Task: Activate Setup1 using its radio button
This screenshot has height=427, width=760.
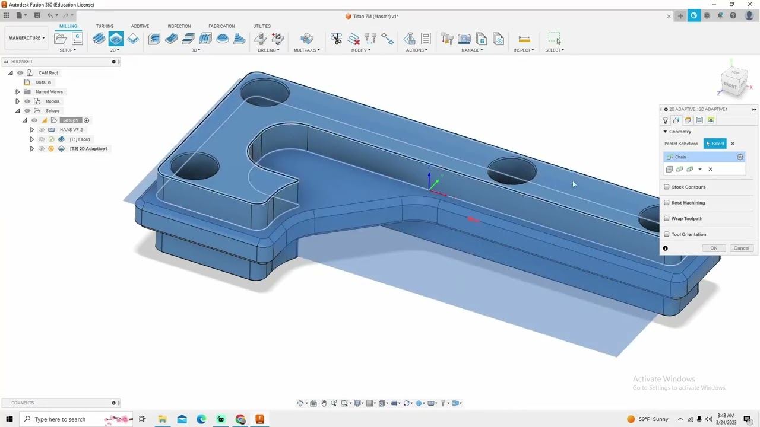Action: (x=86, y=120)
